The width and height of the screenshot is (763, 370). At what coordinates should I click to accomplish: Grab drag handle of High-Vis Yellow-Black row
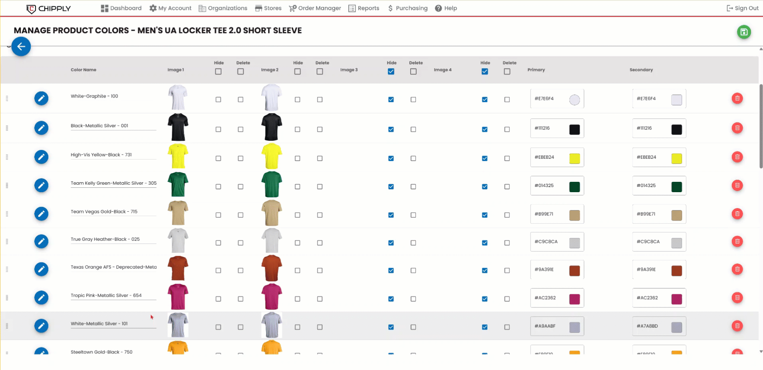(7, 157)
